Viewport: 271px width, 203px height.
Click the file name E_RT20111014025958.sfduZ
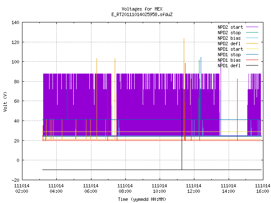pos(142,14)
